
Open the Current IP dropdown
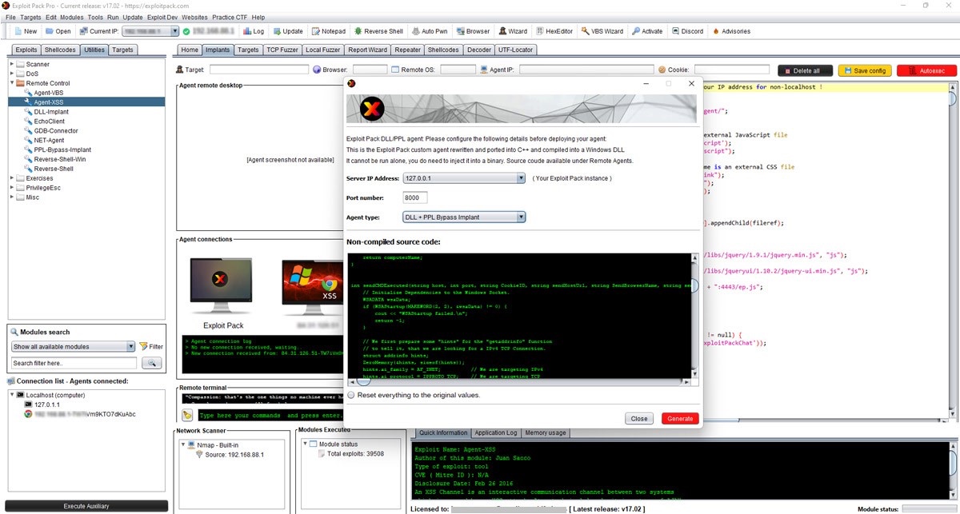click(x=174, y=31)
